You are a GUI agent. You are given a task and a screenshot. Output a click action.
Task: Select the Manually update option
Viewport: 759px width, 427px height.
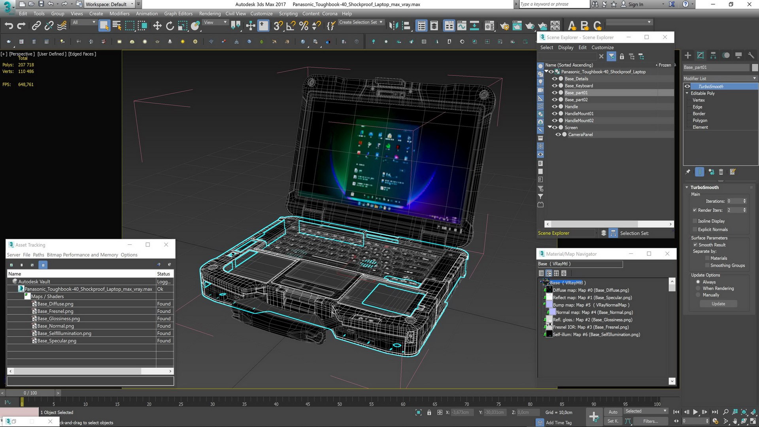698,295
